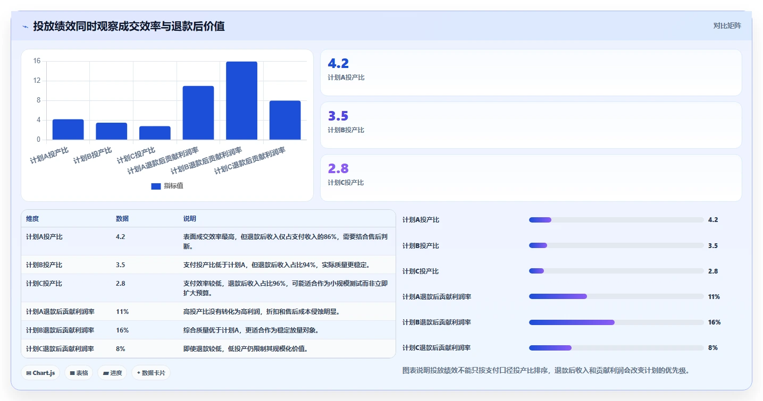
Task: Click the 16% value in the table
Action: (122, 330)
